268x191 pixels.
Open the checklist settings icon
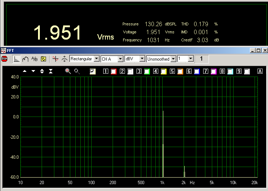coord(43,59)
